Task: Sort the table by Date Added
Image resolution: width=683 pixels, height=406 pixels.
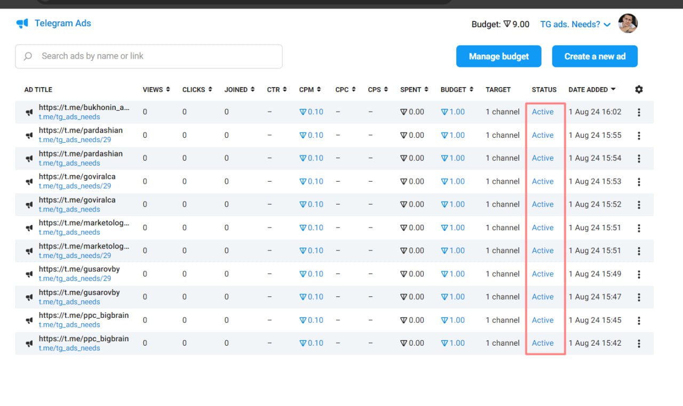Action: coord(592,90)
